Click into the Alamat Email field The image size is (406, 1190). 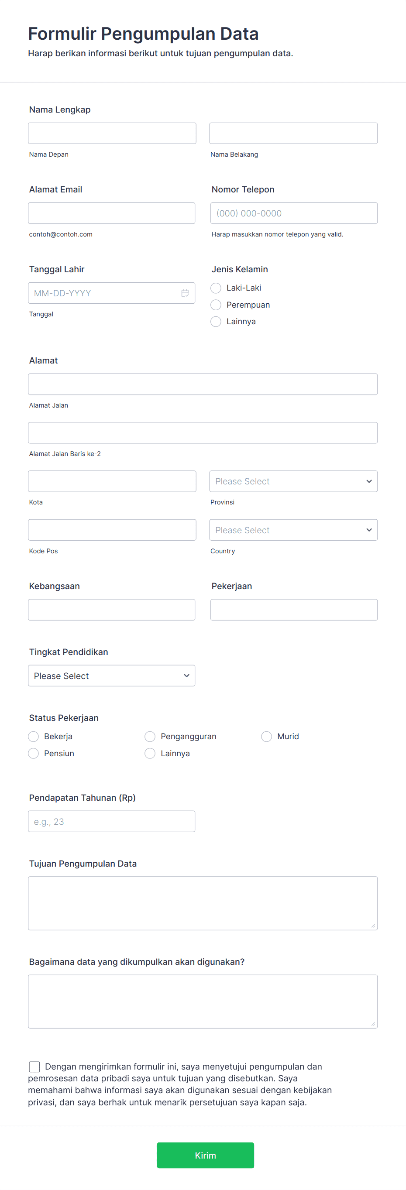tap(111, 213)
